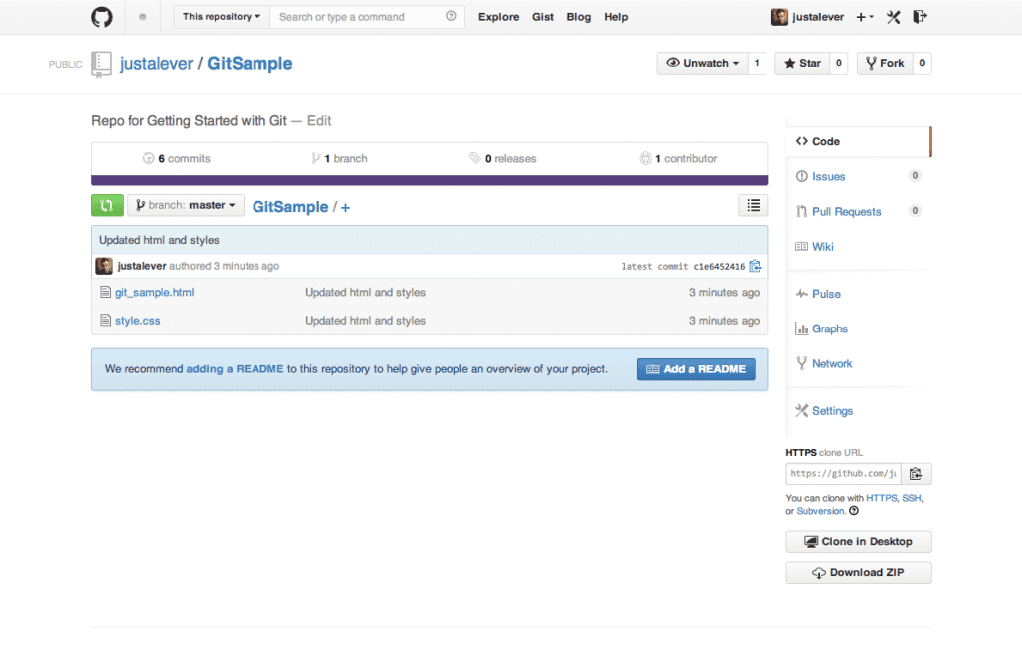Viewport: 1022px width, 656px height.
Task: Open the new repository plus dropdown
Action: (x=863, y=17)
